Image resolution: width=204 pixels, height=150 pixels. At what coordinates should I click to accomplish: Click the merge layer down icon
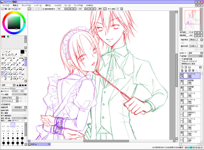tap(186, 71)
